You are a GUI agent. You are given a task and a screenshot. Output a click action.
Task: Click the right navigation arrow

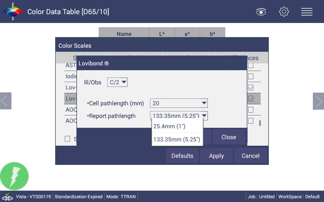318,101
